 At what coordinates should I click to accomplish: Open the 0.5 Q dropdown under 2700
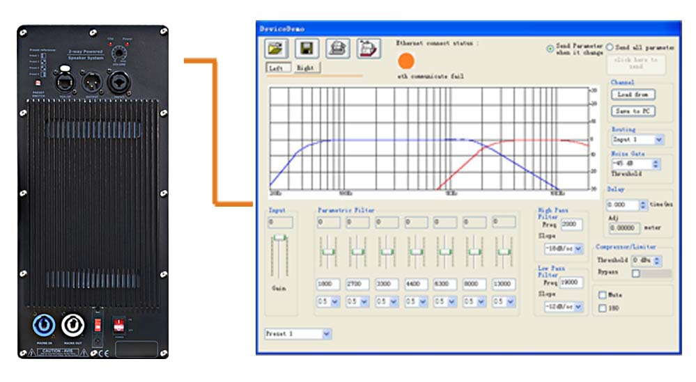(x=364, y=302)
